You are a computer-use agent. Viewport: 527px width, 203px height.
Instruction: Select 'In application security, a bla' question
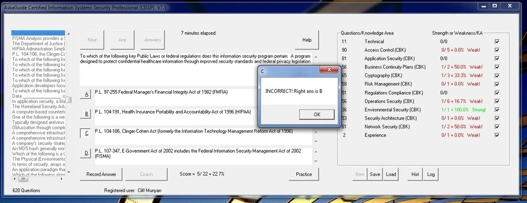tap(38, 101)
